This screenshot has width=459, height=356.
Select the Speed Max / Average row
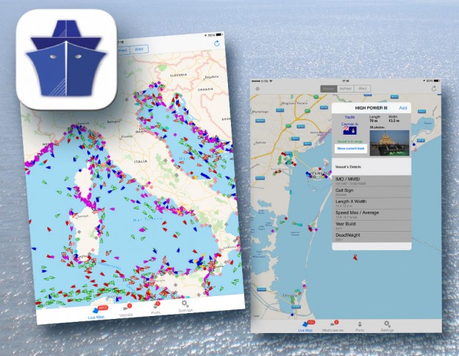coord(372,215)
